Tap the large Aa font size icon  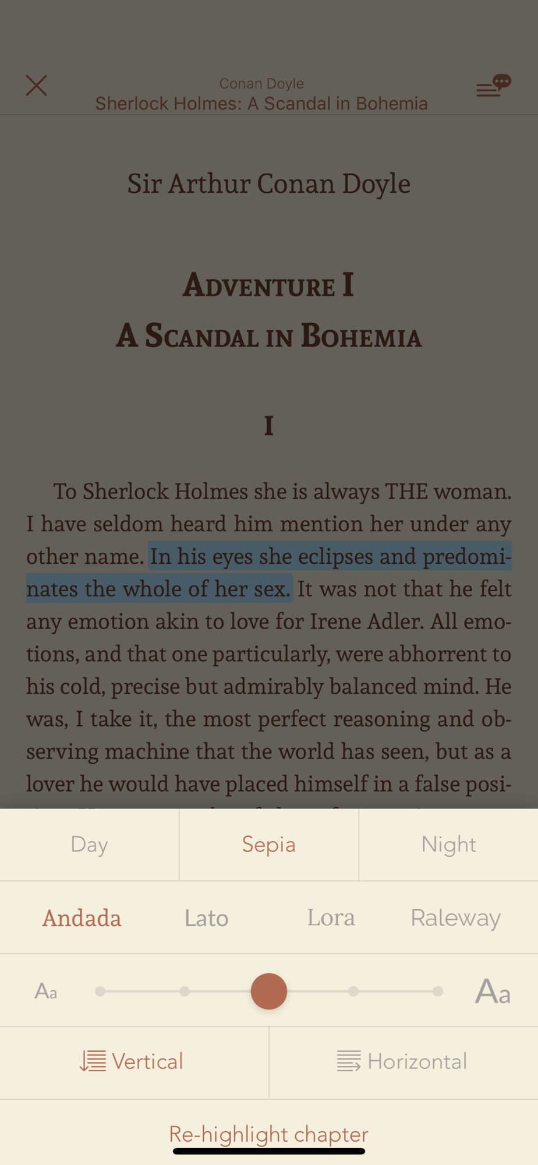pyautogui.click(x=493, y=991)
